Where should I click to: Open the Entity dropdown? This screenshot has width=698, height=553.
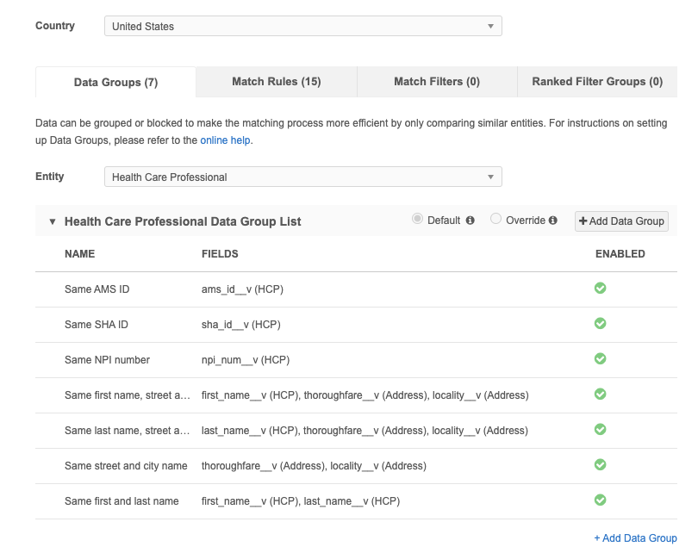[x=302, y=177]
